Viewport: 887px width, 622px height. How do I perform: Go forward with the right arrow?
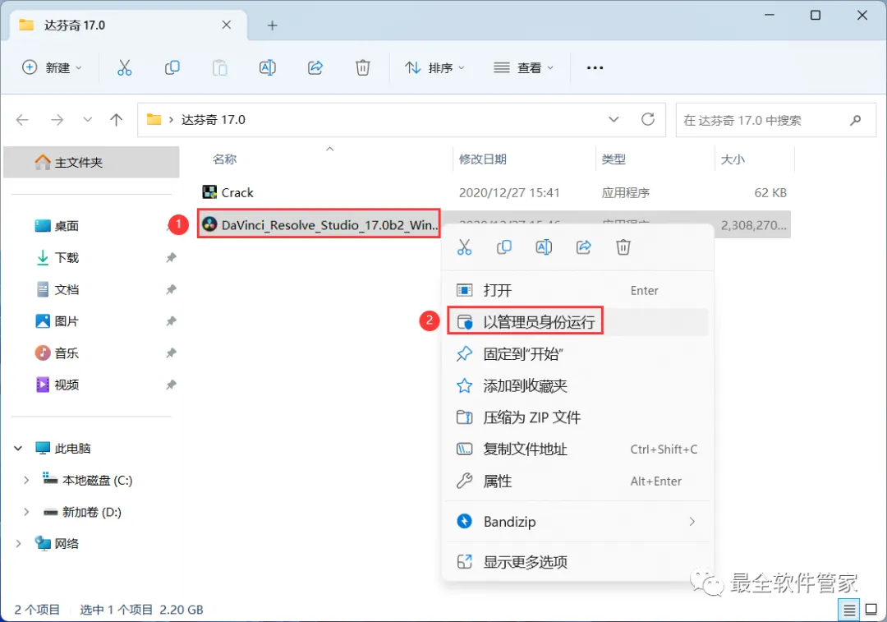point(57,120)
